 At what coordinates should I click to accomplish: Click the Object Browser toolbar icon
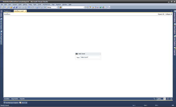pyautogui.click(x=95, y=7)
